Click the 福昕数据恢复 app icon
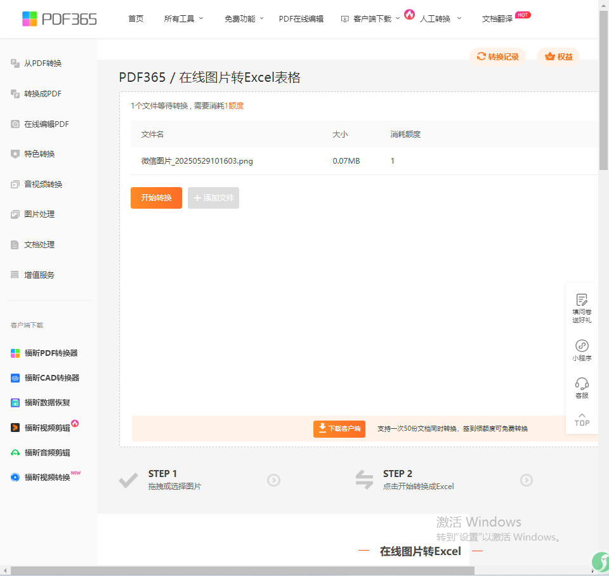609x576 pixels. (15, 403)
